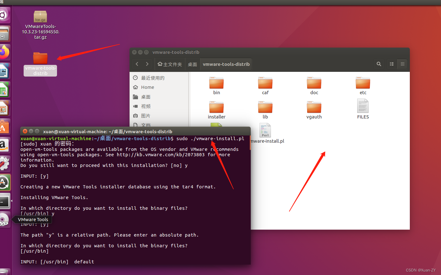Click the 'sudo ./vmware-install.pl' command text

click(x=210, y=139)
